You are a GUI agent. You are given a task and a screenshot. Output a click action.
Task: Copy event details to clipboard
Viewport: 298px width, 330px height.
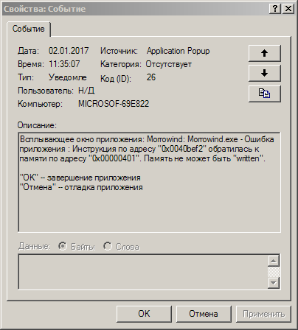tap(264, 94)
